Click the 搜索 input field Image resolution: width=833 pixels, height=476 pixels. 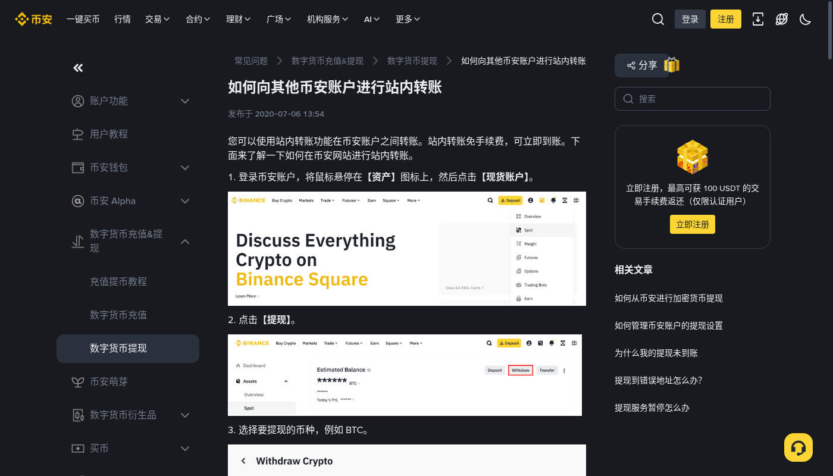coord(693,99)
